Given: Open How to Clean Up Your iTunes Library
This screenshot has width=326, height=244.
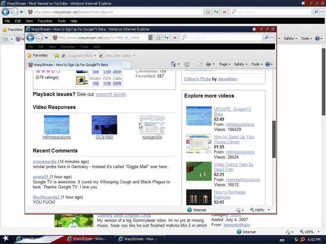Looking at the screenshot, I should 234,139.
